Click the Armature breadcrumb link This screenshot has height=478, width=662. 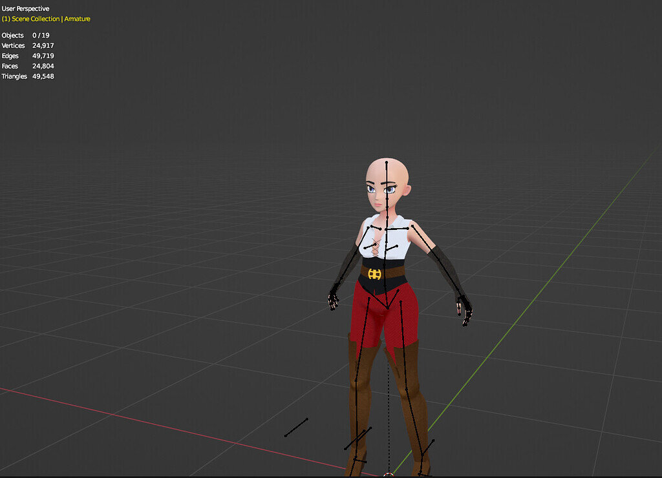pyautogui.click(x=78, y=19)
